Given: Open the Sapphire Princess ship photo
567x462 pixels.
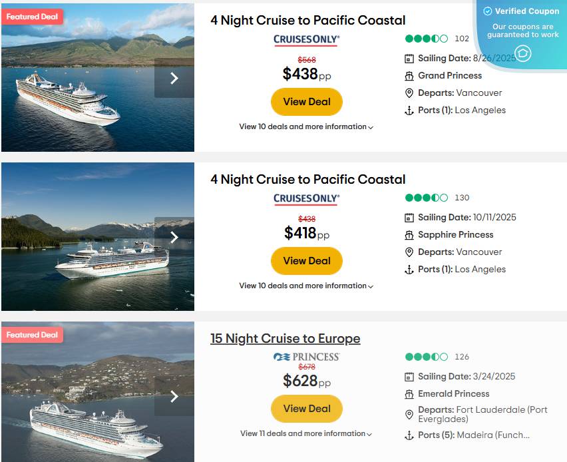Looking at the screenshot, I should [80, 253].
